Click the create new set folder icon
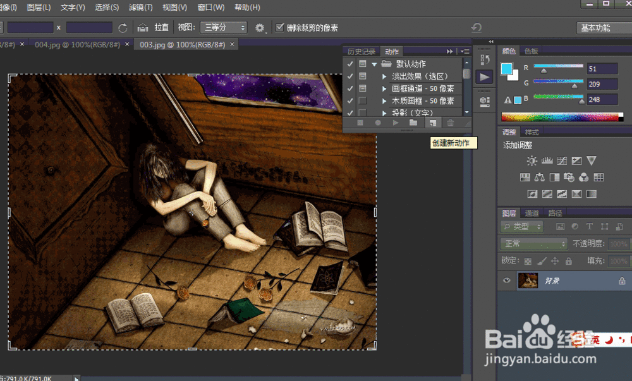Image resolution: width=632 pixels, height=381 pixels. click(413, 123)
